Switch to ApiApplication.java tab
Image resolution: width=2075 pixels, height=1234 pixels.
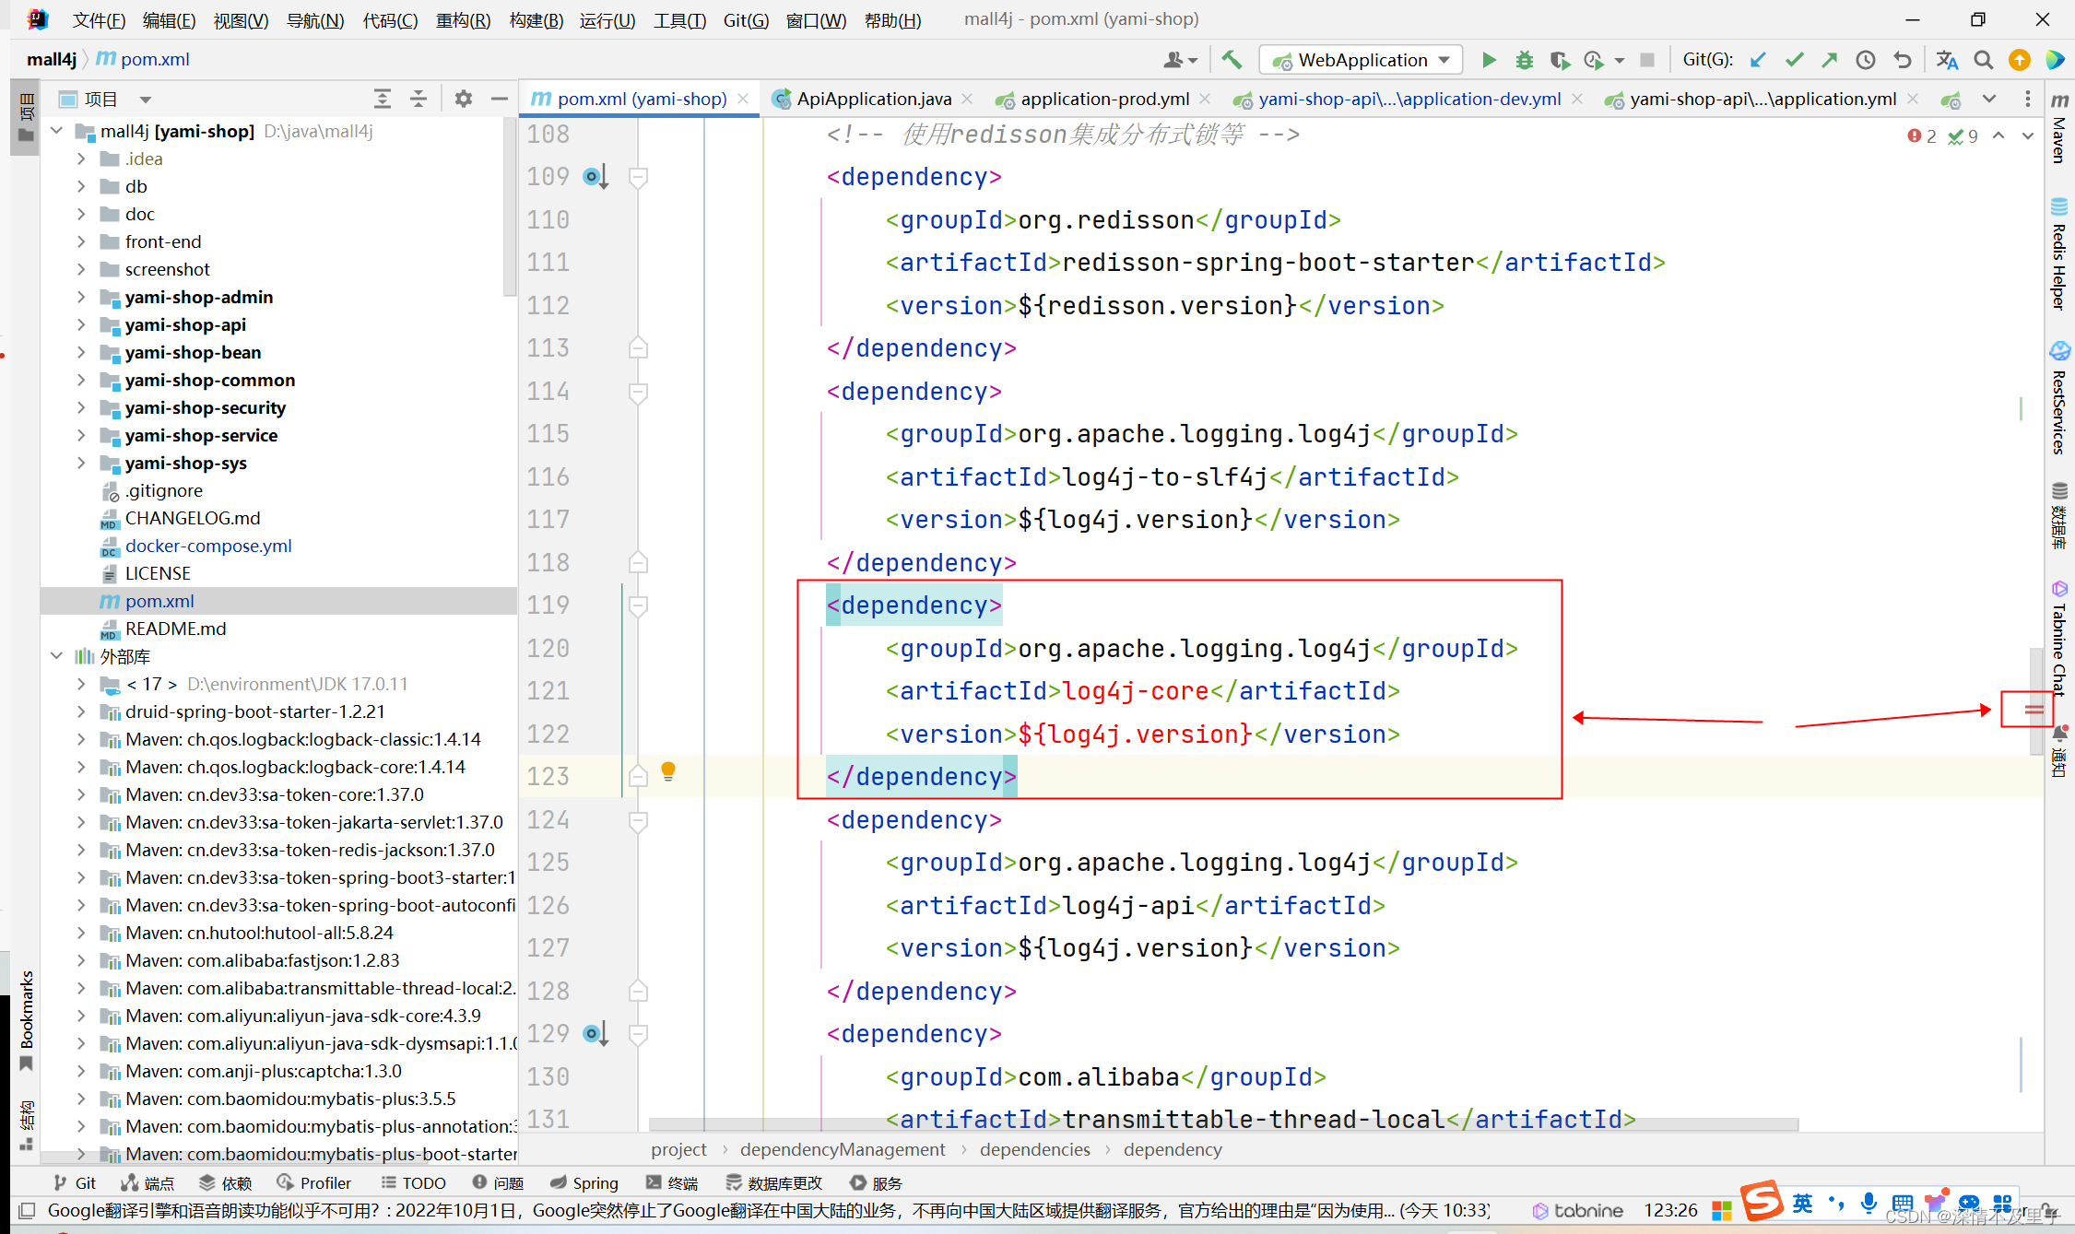[x=872, y=99]
